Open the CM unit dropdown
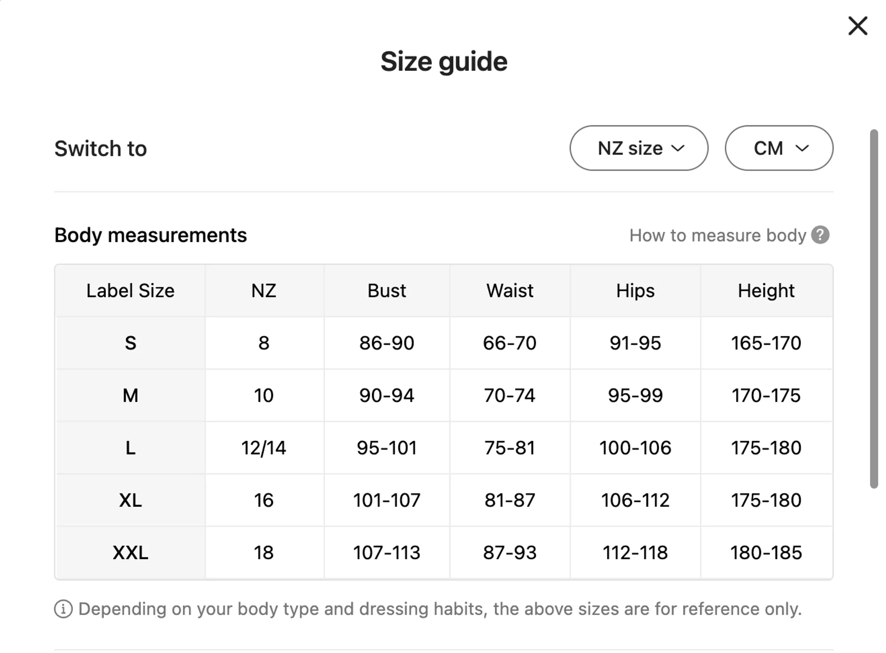The height and width of the screenshot is (653, 886). click(778, 148)
